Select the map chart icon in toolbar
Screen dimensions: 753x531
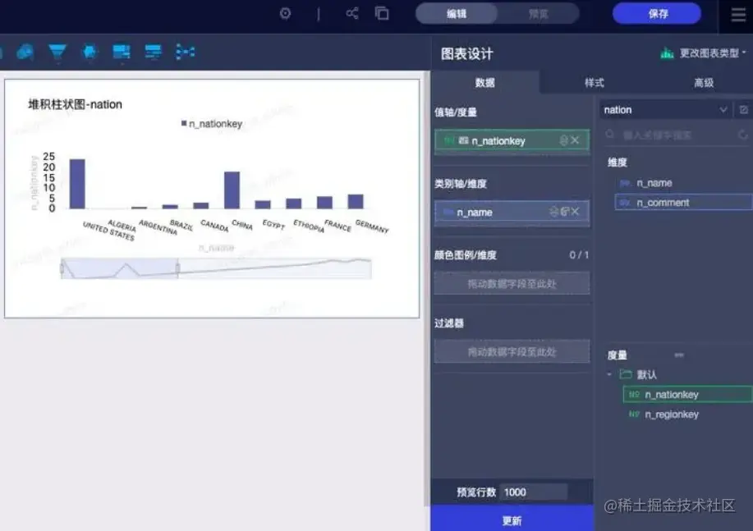(25, 52)
